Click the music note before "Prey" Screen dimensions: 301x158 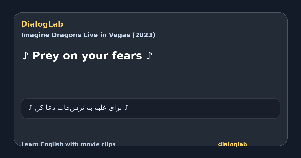pos(25,56)
